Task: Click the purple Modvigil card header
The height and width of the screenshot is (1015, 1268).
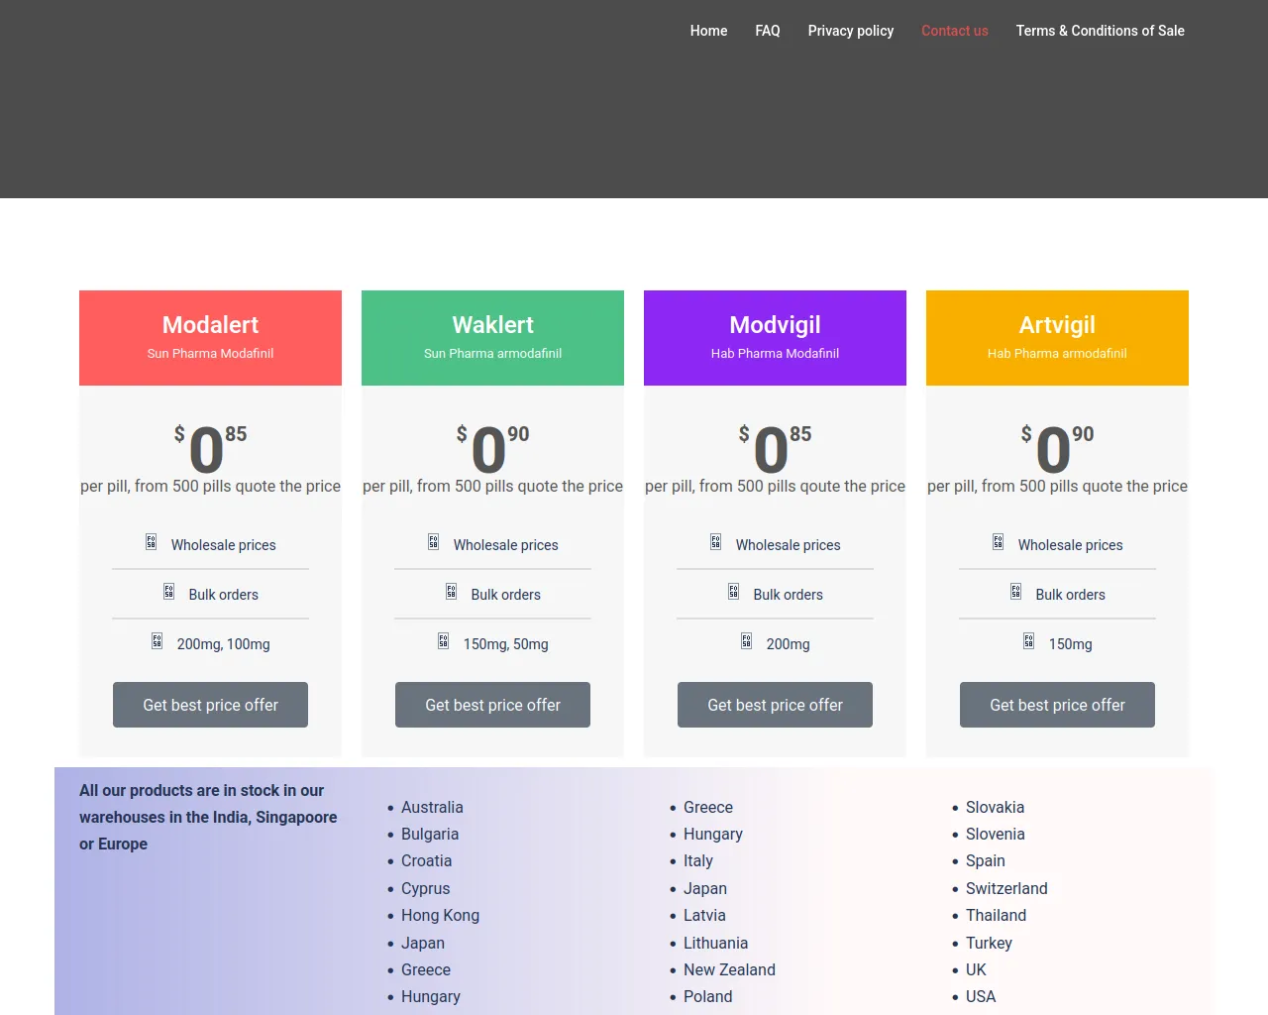Action: (775, 338)
